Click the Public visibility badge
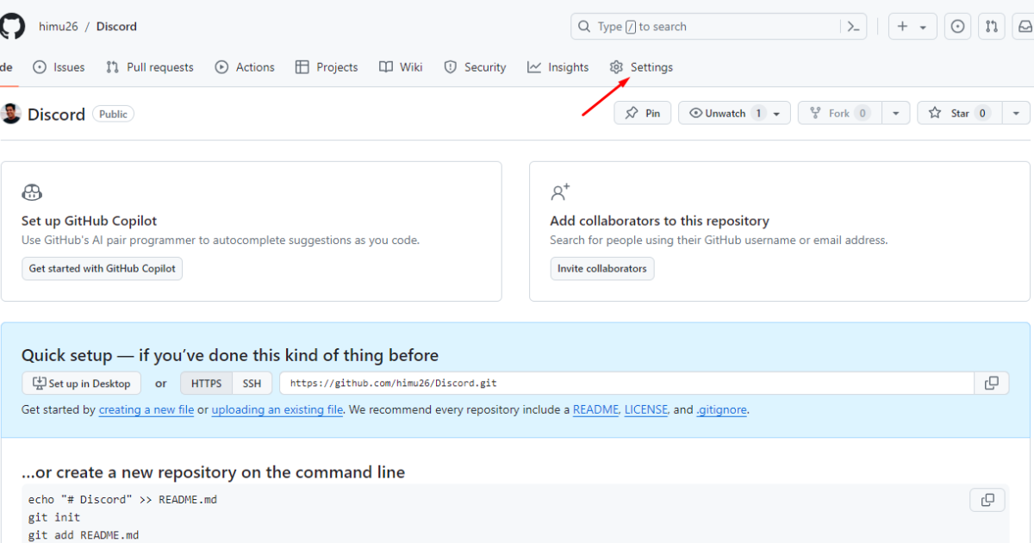This screenshot has width=1034, height=543. coord(113,114)
